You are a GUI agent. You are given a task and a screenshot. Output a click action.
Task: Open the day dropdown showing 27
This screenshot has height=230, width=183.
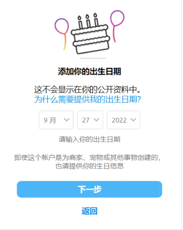point(90,120)
